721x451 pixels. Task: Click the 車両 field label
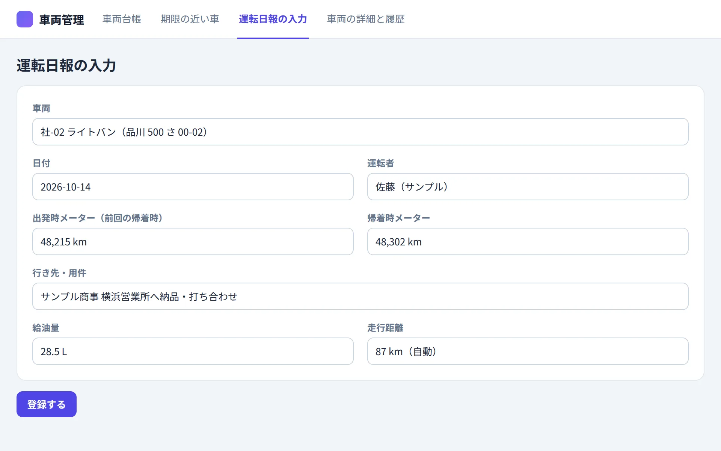pyautogui.click(x=41, y=109)
